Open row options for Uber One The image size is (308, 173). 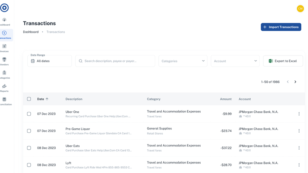[299, 114]
